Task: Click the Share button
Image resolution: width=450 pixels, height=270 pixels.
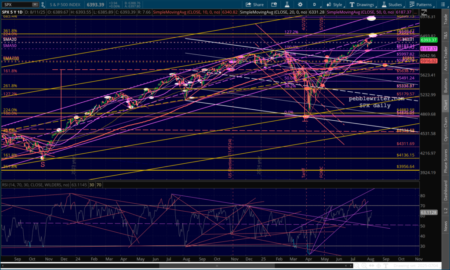Action: (x=255, y=4)
